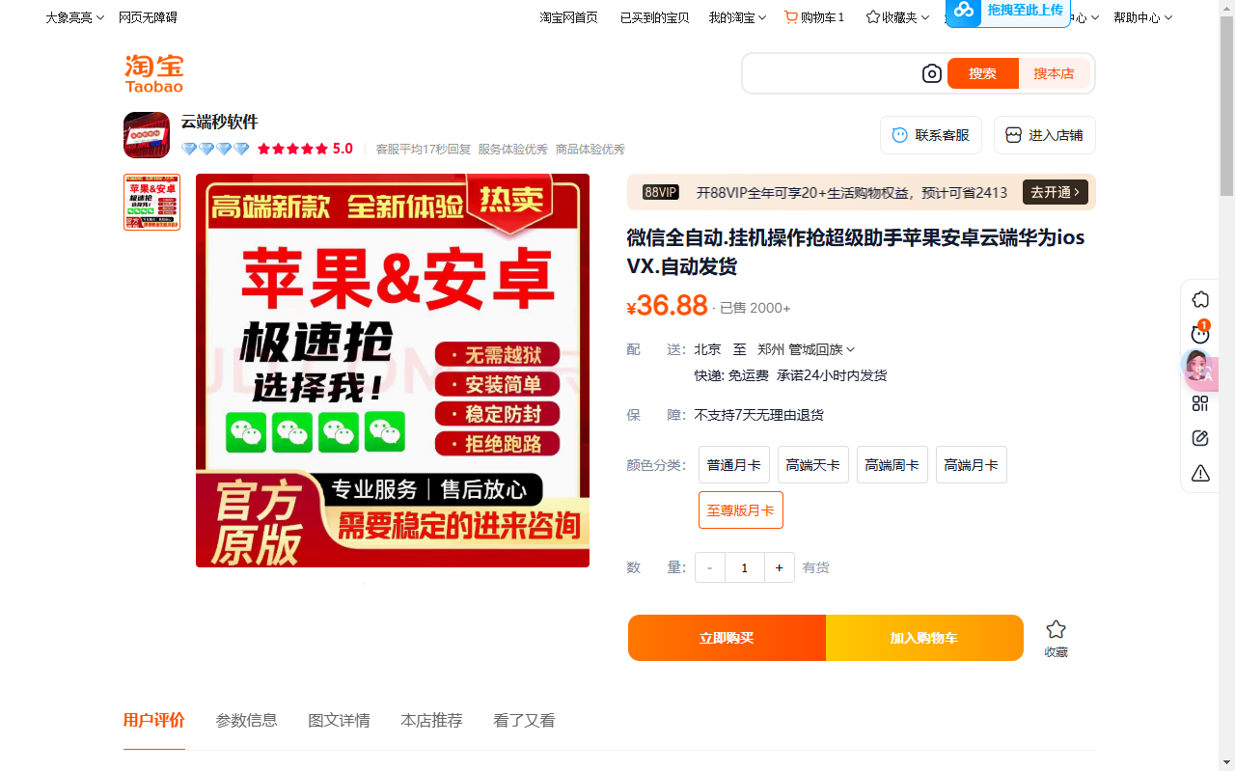Click the 不支持7天无理由退货 text

click(x=759, y=415)
